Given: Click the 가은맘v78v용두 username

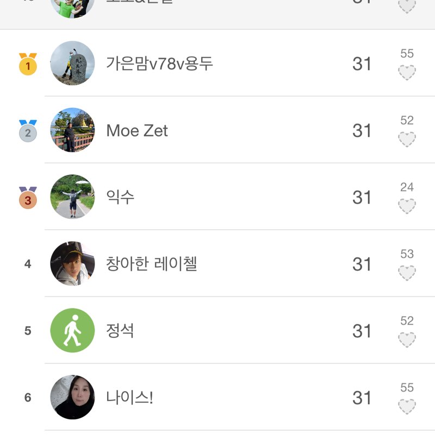Looking at the screenshot, I should click(x=159, y=64).
